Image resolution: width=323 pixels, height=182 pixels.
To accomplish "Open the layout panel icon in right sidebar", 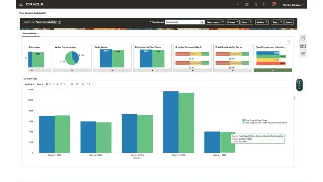I will [x=303, y=46].
